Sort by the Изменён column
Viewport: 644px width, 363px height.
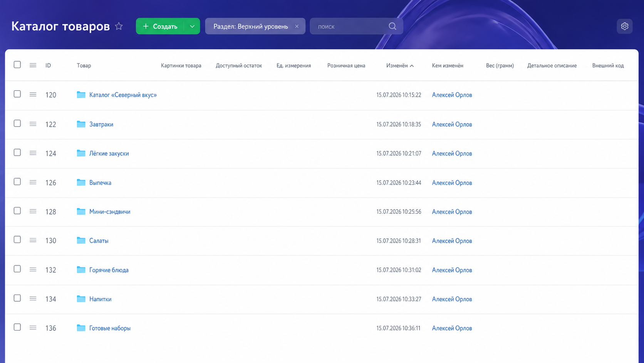tap(400, 66)
